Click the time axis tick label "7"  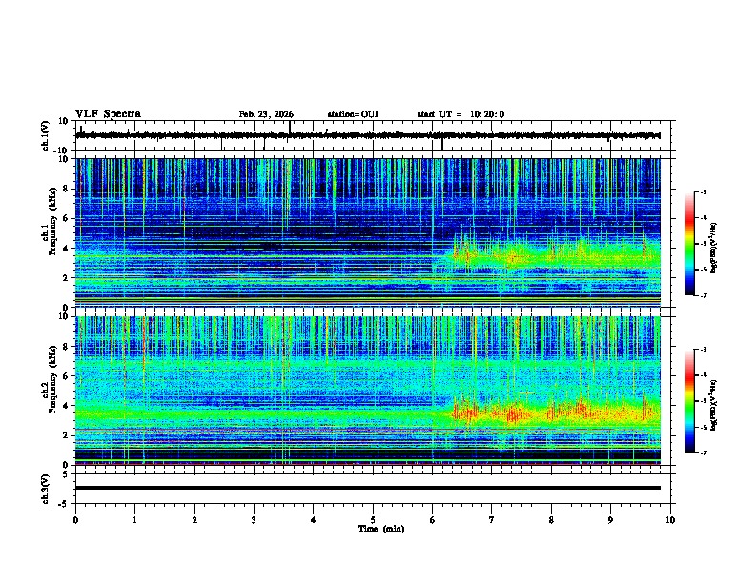(x=492, y=520)
